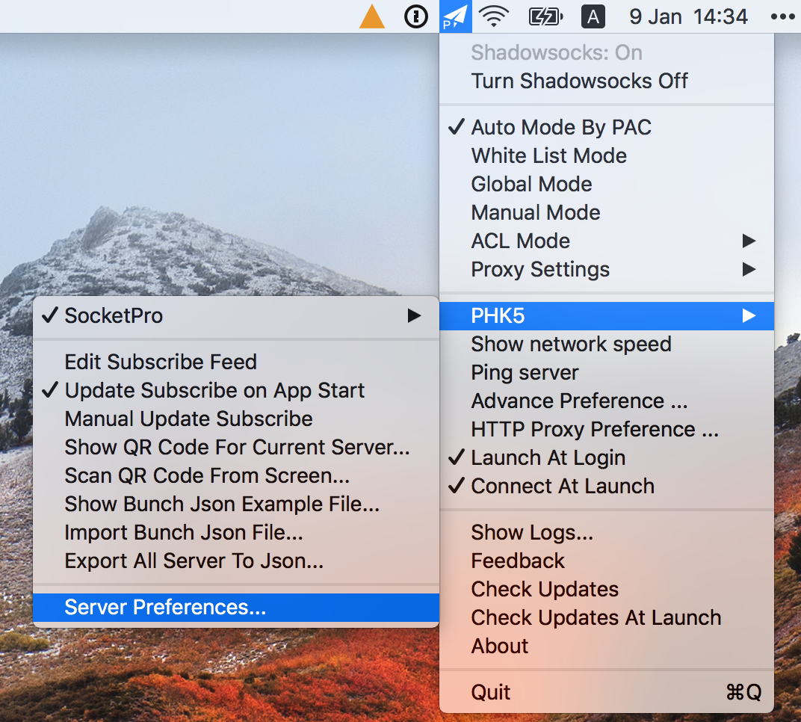The image size is (801, 722).
Task: Choose Scan QR Code From Screen
Action: tap(236, 475)
